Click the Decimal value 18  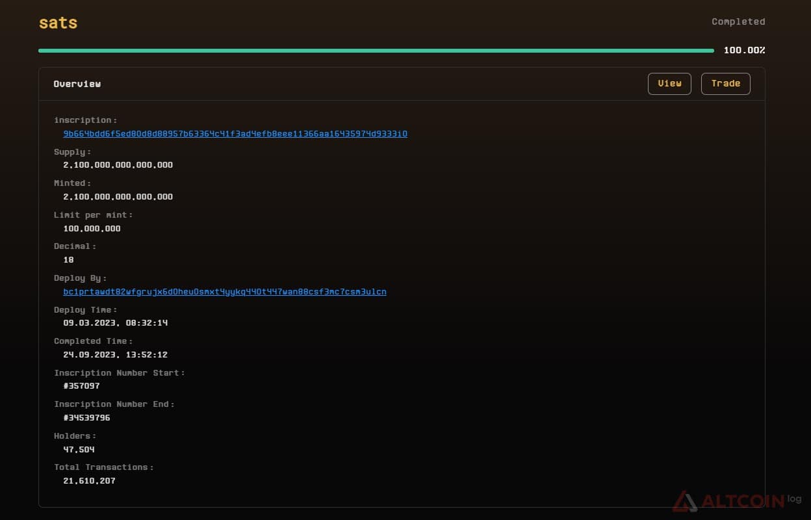click(68, 260)
